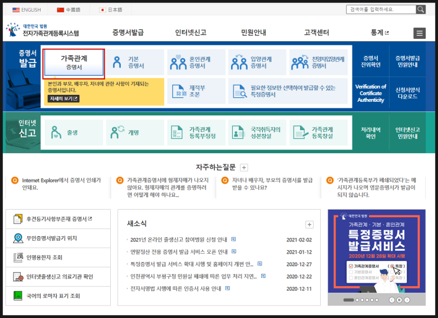The image size is (438, 318).
Task: Click the search input field
Action: 381,9
